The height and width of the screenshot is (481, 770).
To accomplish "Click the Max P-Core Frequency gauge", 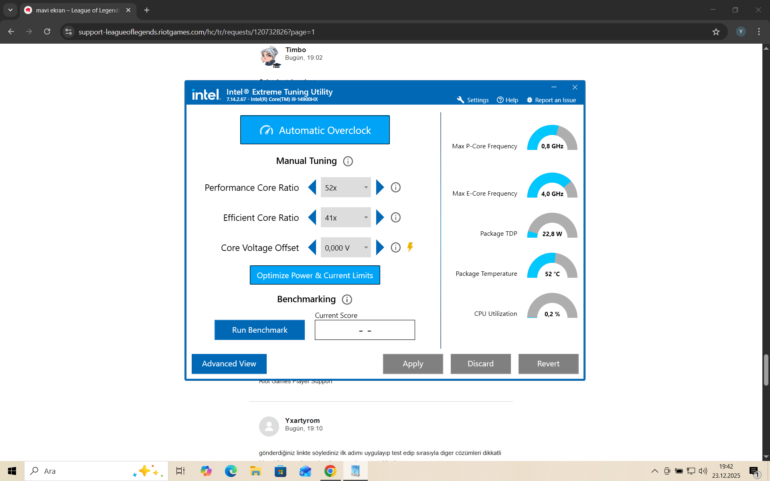I will pyautogui.click(x=552, y=137).
